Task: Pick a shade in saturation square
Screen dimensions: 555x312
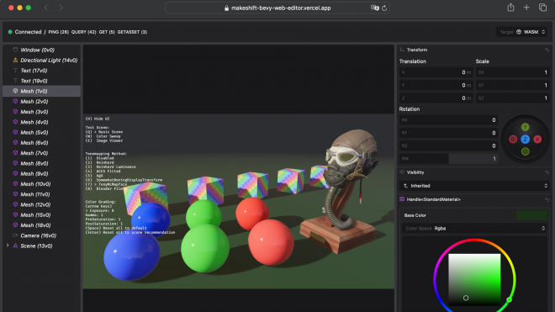Action: [x=474, y=279]
